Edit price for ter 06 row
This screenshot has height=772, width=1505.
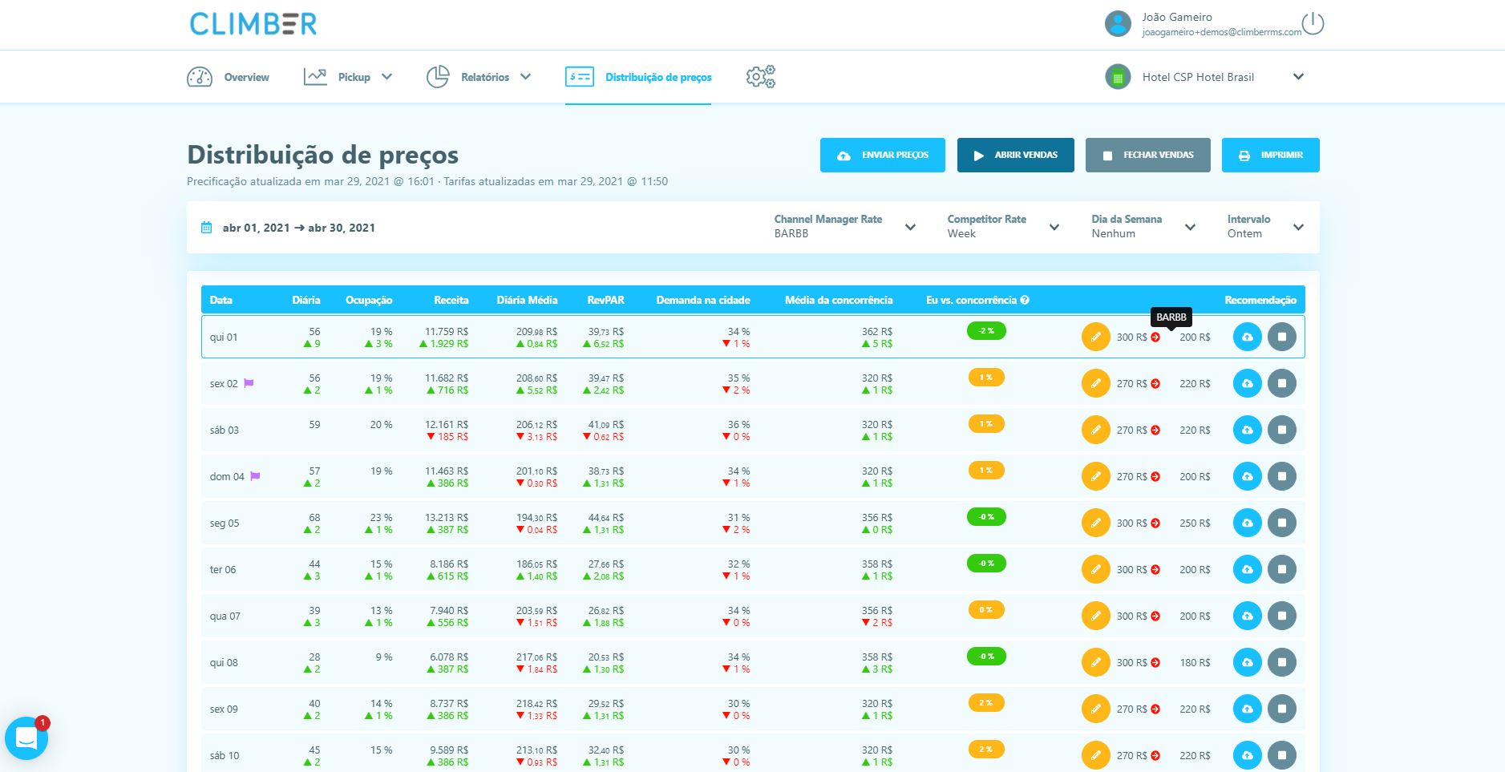tap(1095, 569)
